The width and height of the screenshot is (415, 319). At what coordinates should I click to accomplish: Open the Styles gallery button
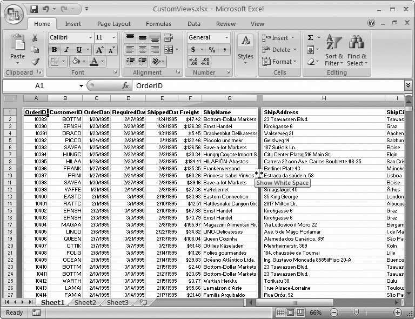pyautogui.click(x=245, y=48)
